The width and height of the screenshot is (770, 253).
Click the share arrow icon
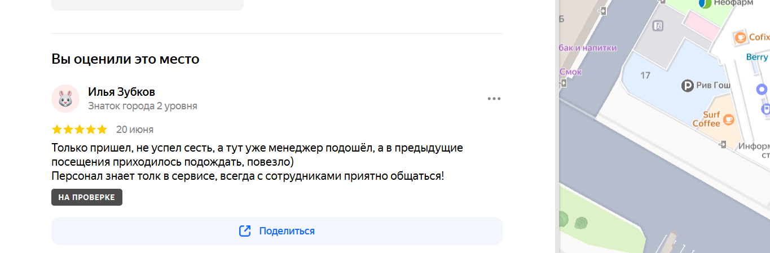pos(245,231)
